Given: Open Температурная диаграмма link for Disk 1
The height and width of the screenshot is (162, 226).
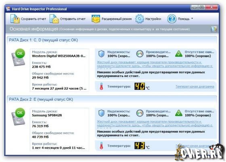Looking at the screenshot, I should tap(195, 87).
